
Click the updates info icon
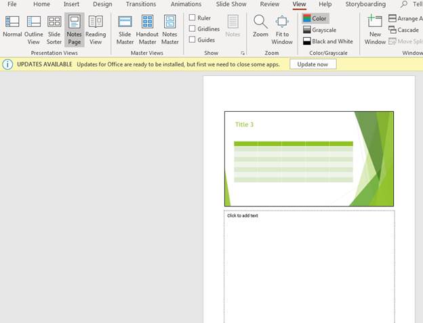7,64
